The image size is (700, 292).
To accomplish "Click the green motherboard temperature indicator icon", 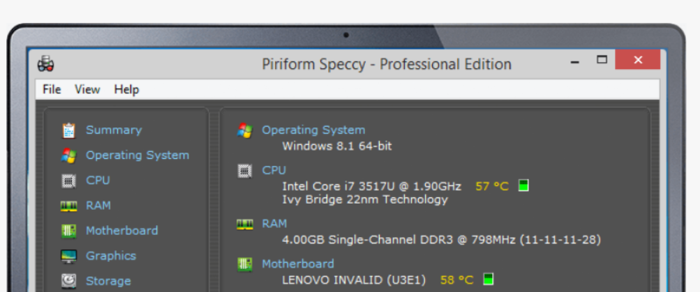I will point(489,279).
